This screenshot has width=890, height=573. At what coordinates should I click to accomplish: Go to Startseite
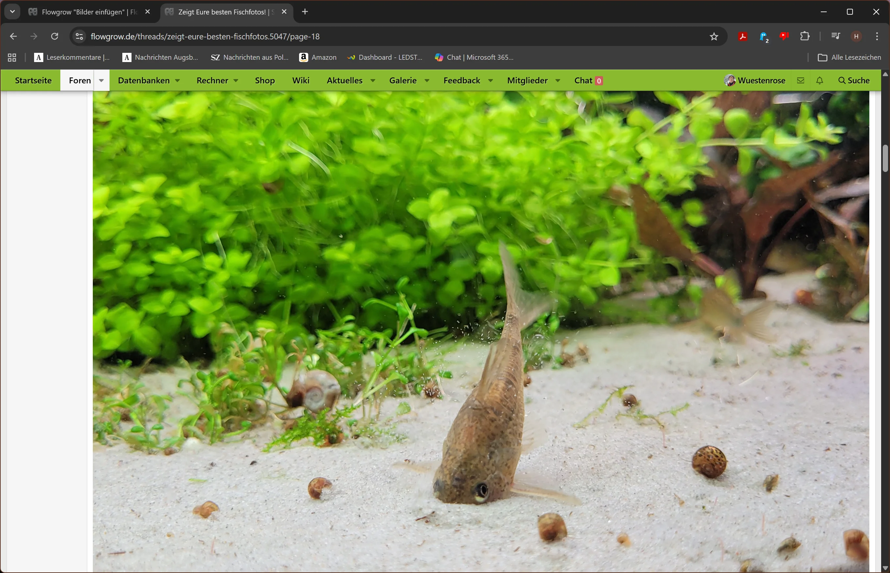click(x=33, y=80)
